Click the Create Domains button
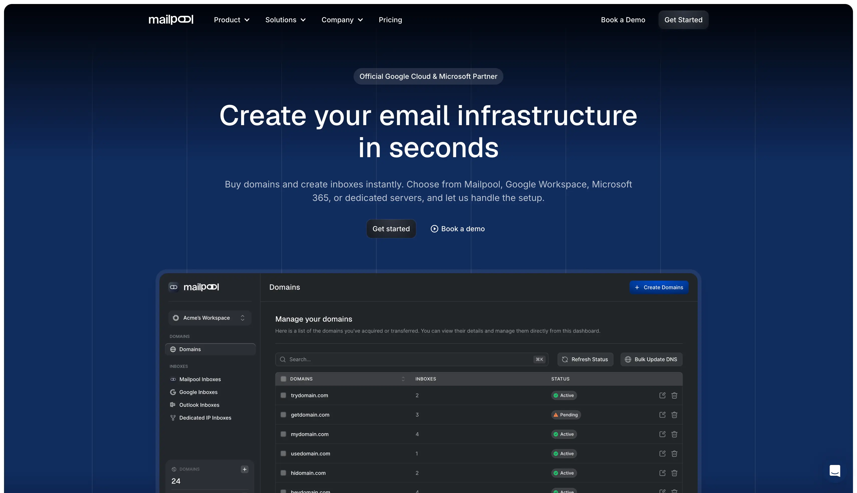 (659, 287)
